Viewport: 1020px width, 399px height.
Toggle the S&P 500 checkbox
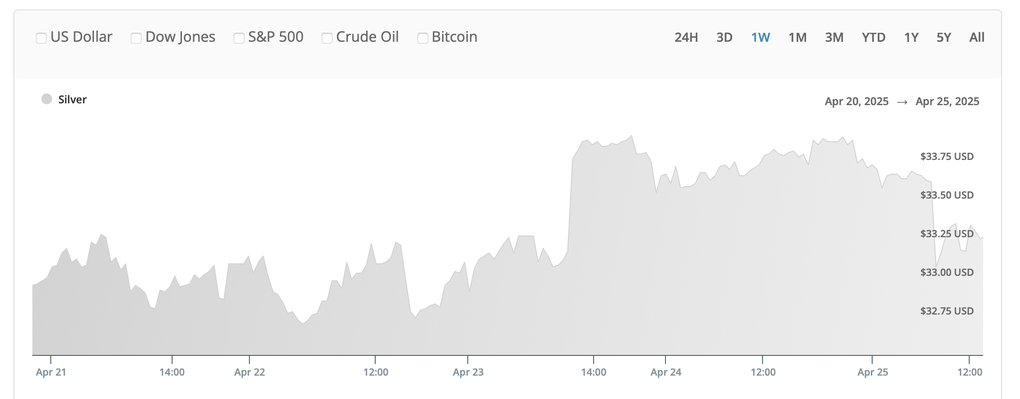click(239, 38)
